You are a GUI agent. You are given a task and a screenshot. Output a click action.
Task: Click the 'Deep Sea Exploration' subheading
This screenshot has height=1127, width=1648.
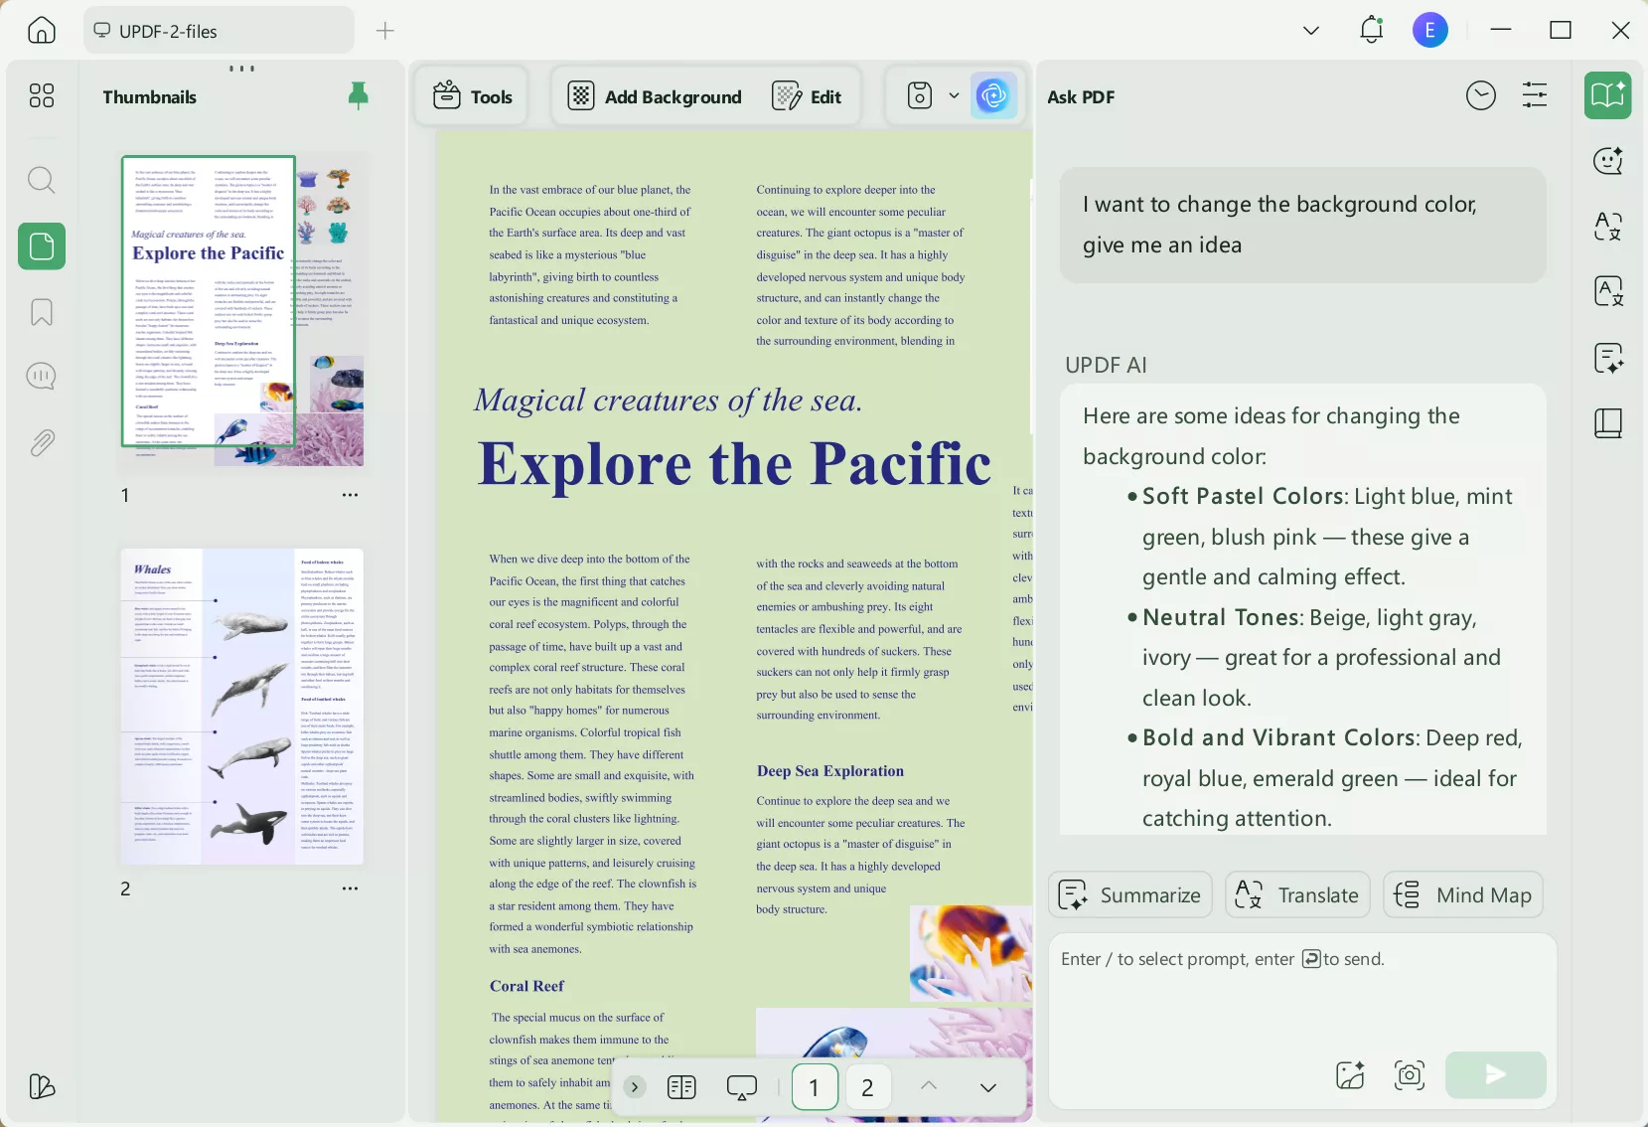pos(830,771)
